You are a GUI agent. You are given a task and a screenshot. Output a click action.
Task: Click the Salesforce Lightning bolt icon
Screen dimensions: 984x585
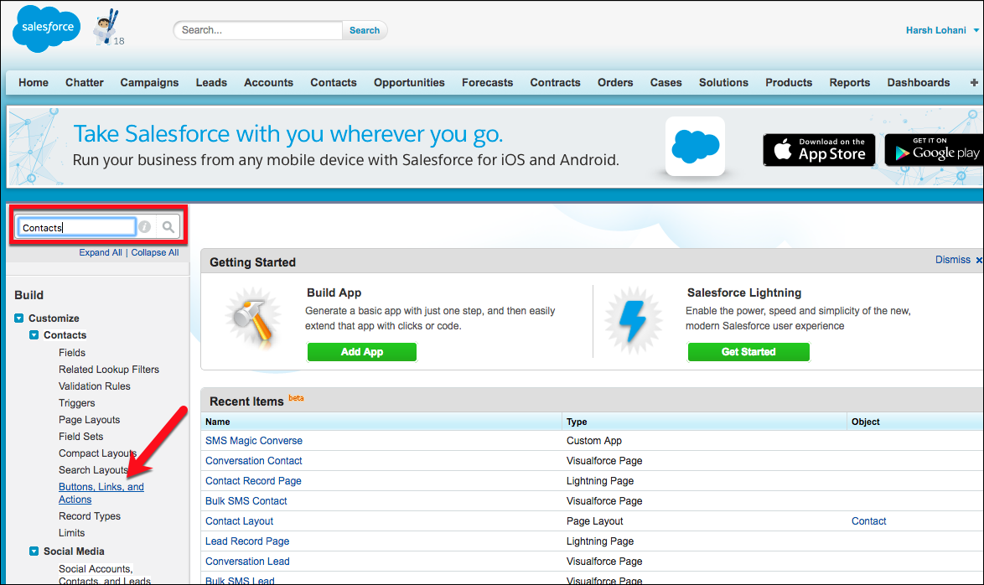633,319
